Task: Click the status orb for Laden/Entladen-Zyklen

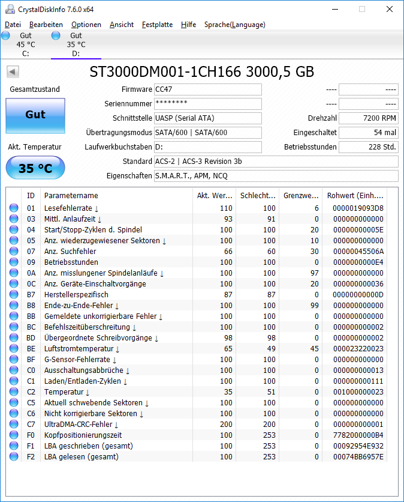Action: point(14,381)
